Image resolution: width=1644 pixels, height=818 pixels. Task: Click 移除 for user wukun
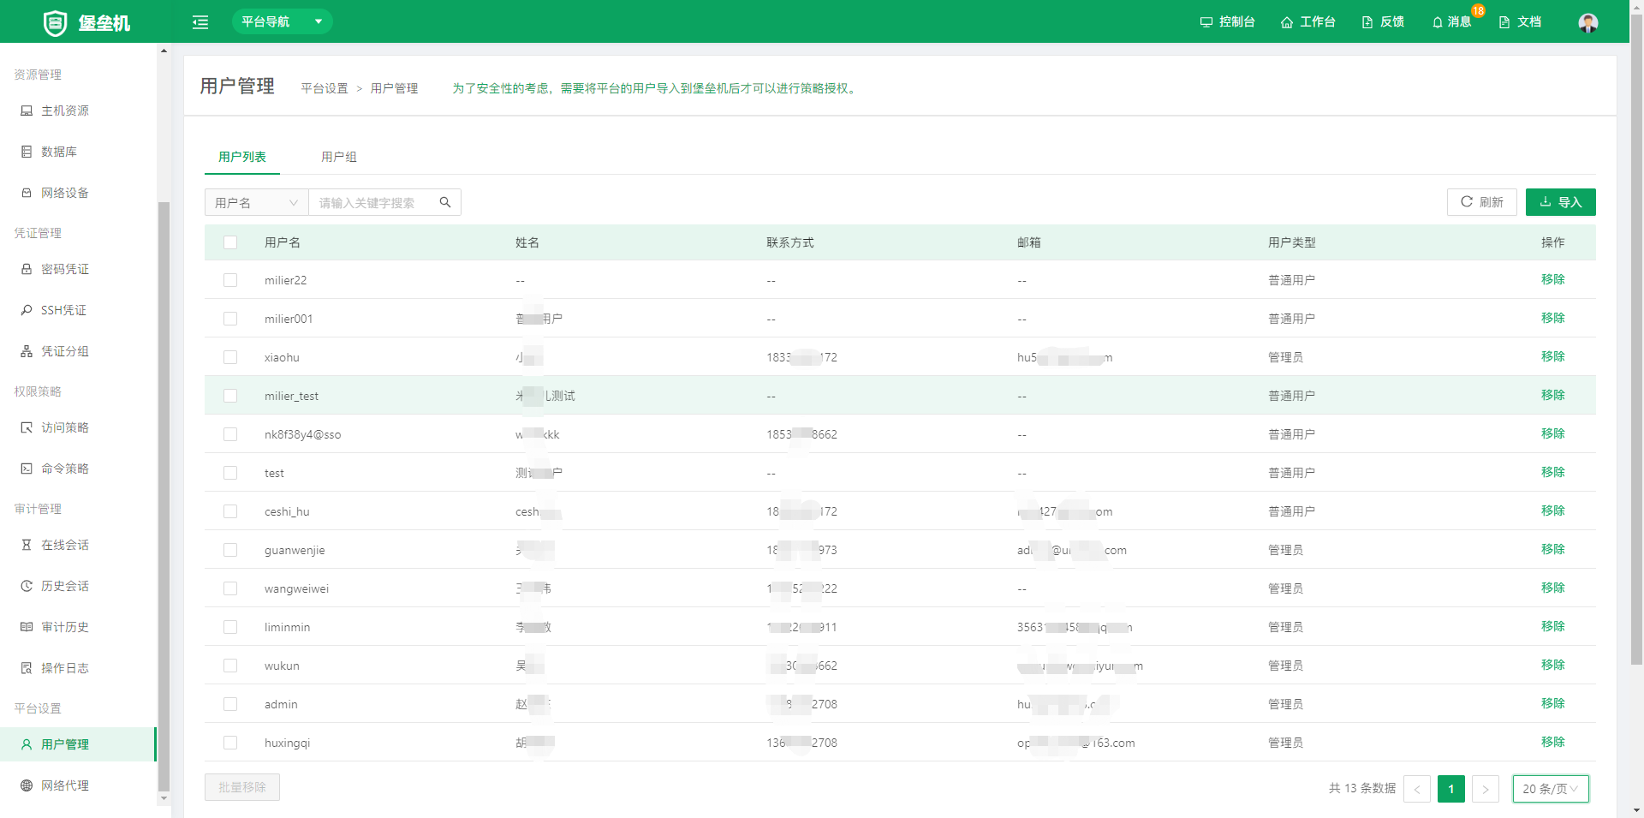[1553, 665]
